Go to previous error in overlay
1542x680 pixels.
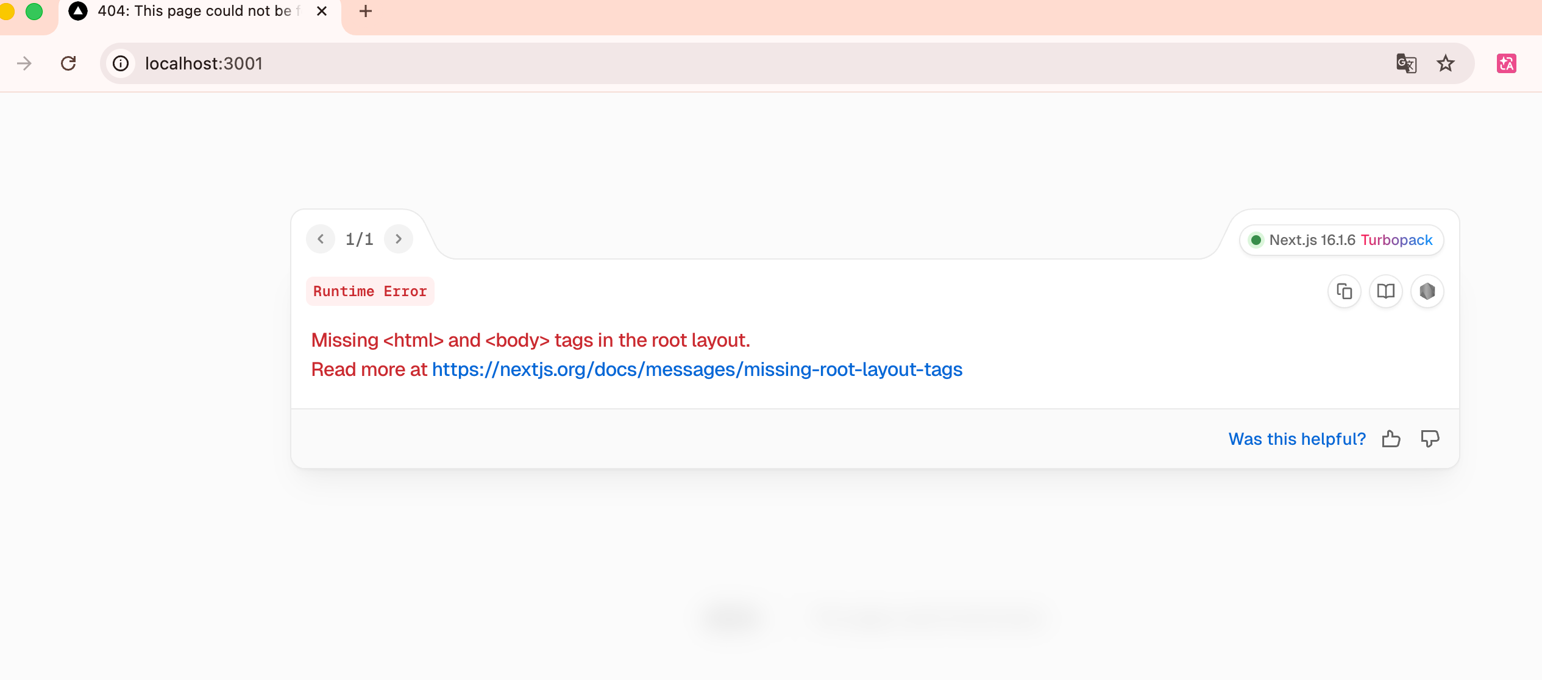coord(321,239)
